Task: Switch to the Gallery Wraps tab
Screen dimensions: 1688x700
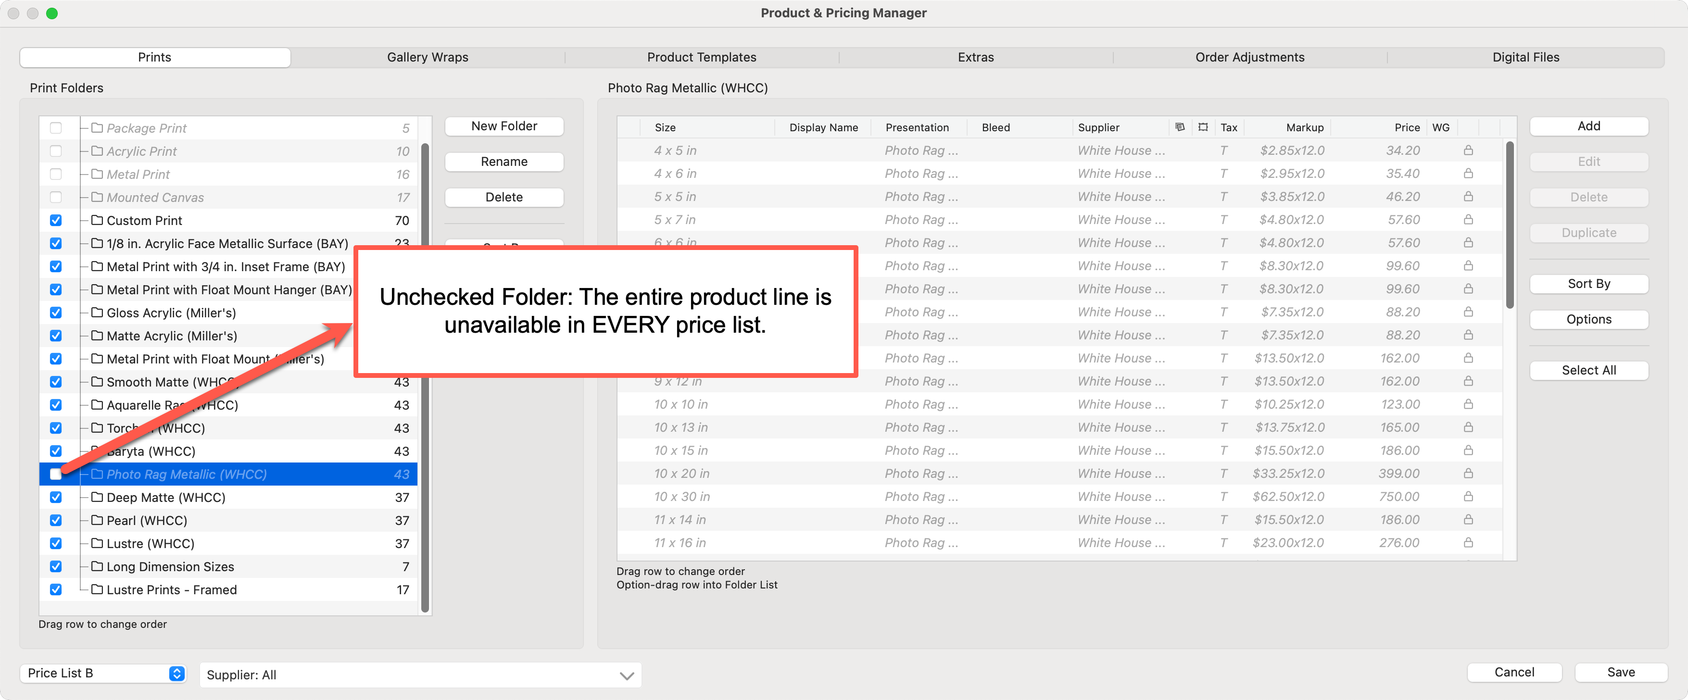Action: 427,57
